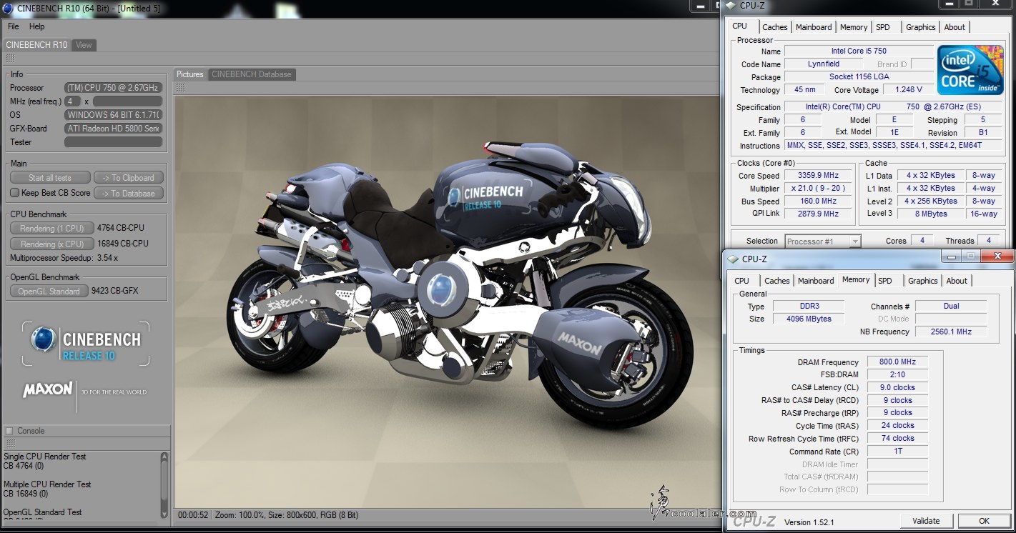Viewport: 1016px width, 533px height.
Task: Open SPD tab in top CPU-Z window
Action: [x=883, y=27]
